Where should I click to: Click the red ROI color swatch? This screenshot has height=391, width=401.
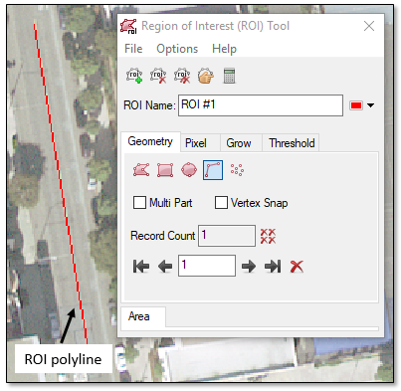[x=356, y=105]
